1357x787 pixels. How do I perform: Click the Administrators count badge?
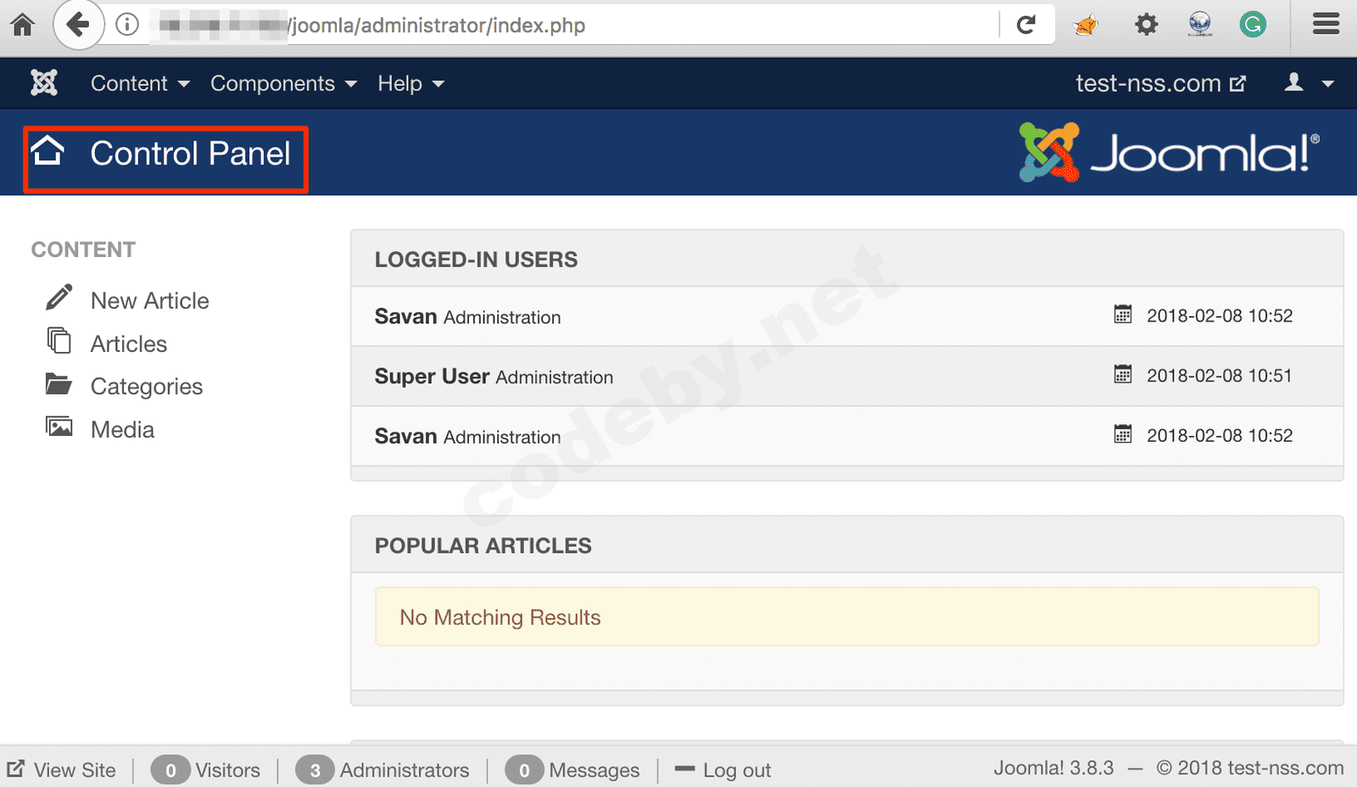click(316, 770)
